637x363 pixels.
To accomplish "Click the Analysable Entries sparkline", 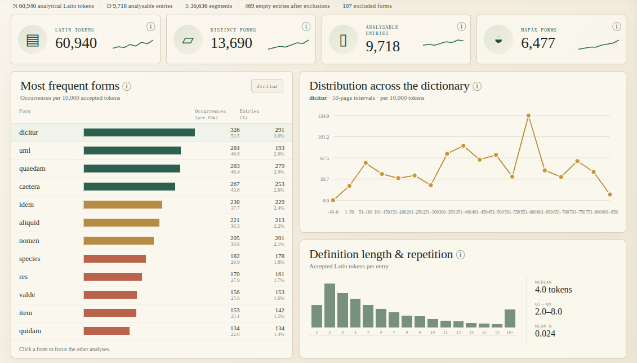I will tap(443, 42).
